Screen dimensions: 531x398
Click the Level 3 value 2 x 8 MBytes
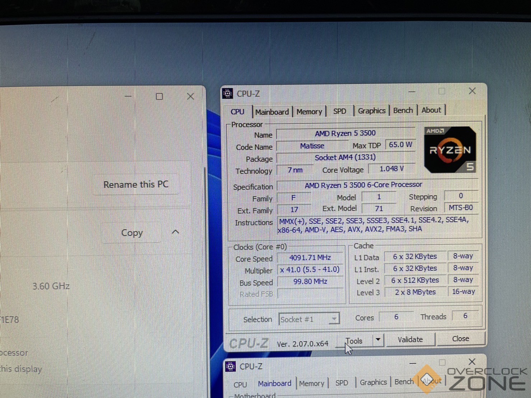(415, 292)
